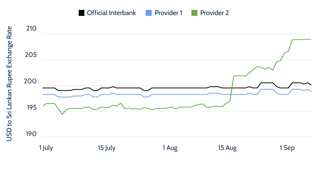The image size is (317, 176).
Task: Toggle the Official Interbank series label
Action: pos(111,13)
